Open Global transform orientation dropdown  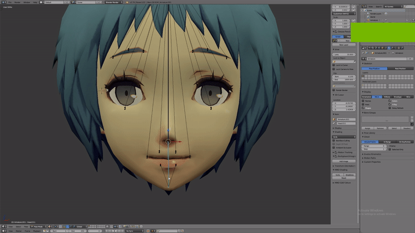(x=80, y=226)
